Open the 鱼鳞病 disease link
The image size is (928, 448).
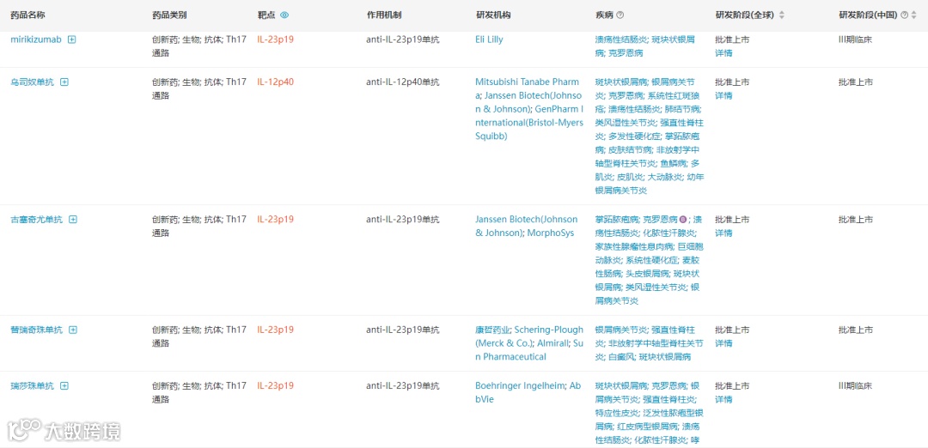pos(673,164)
